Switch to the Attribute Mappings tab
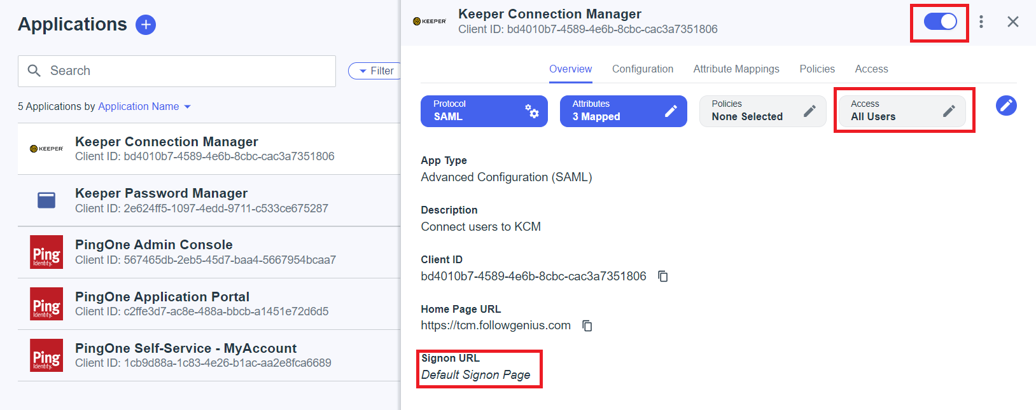The width and height of the screenshot is (1036, 410). [x=736, y=69]
